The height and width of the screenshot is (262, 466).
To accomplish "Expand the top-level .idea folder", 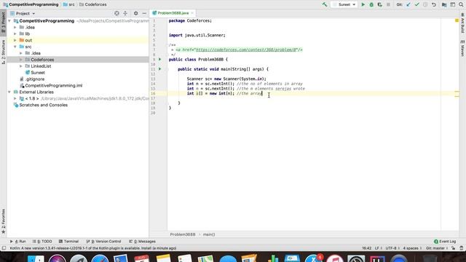I will coord(15,28).
